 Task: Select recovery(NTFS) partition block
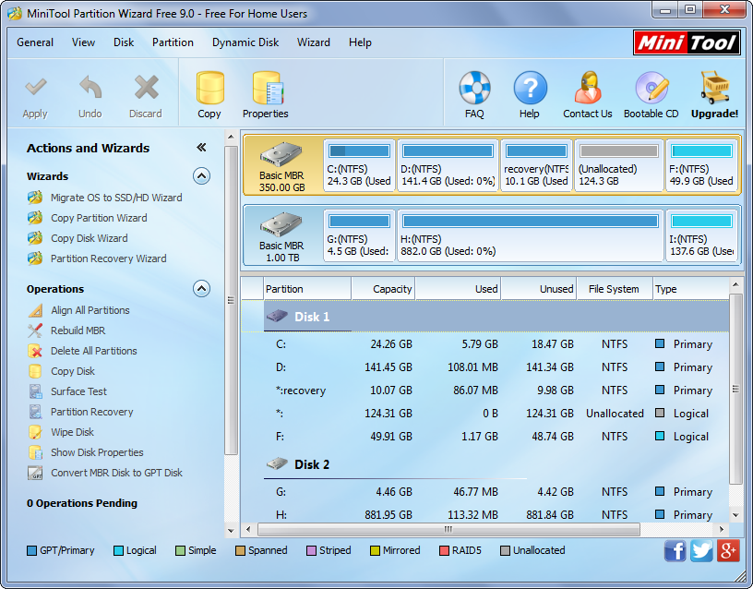(x=536, y=165)
